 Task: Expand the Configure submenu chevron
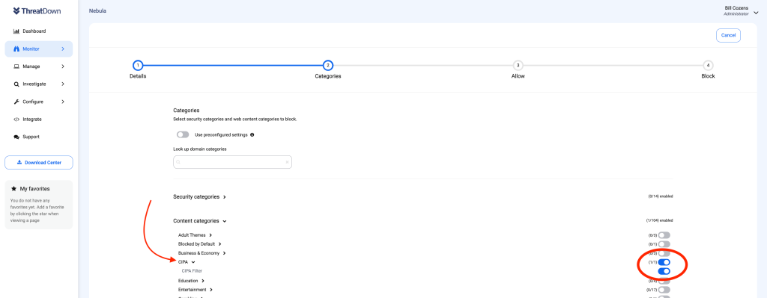(x=63, y=102)
